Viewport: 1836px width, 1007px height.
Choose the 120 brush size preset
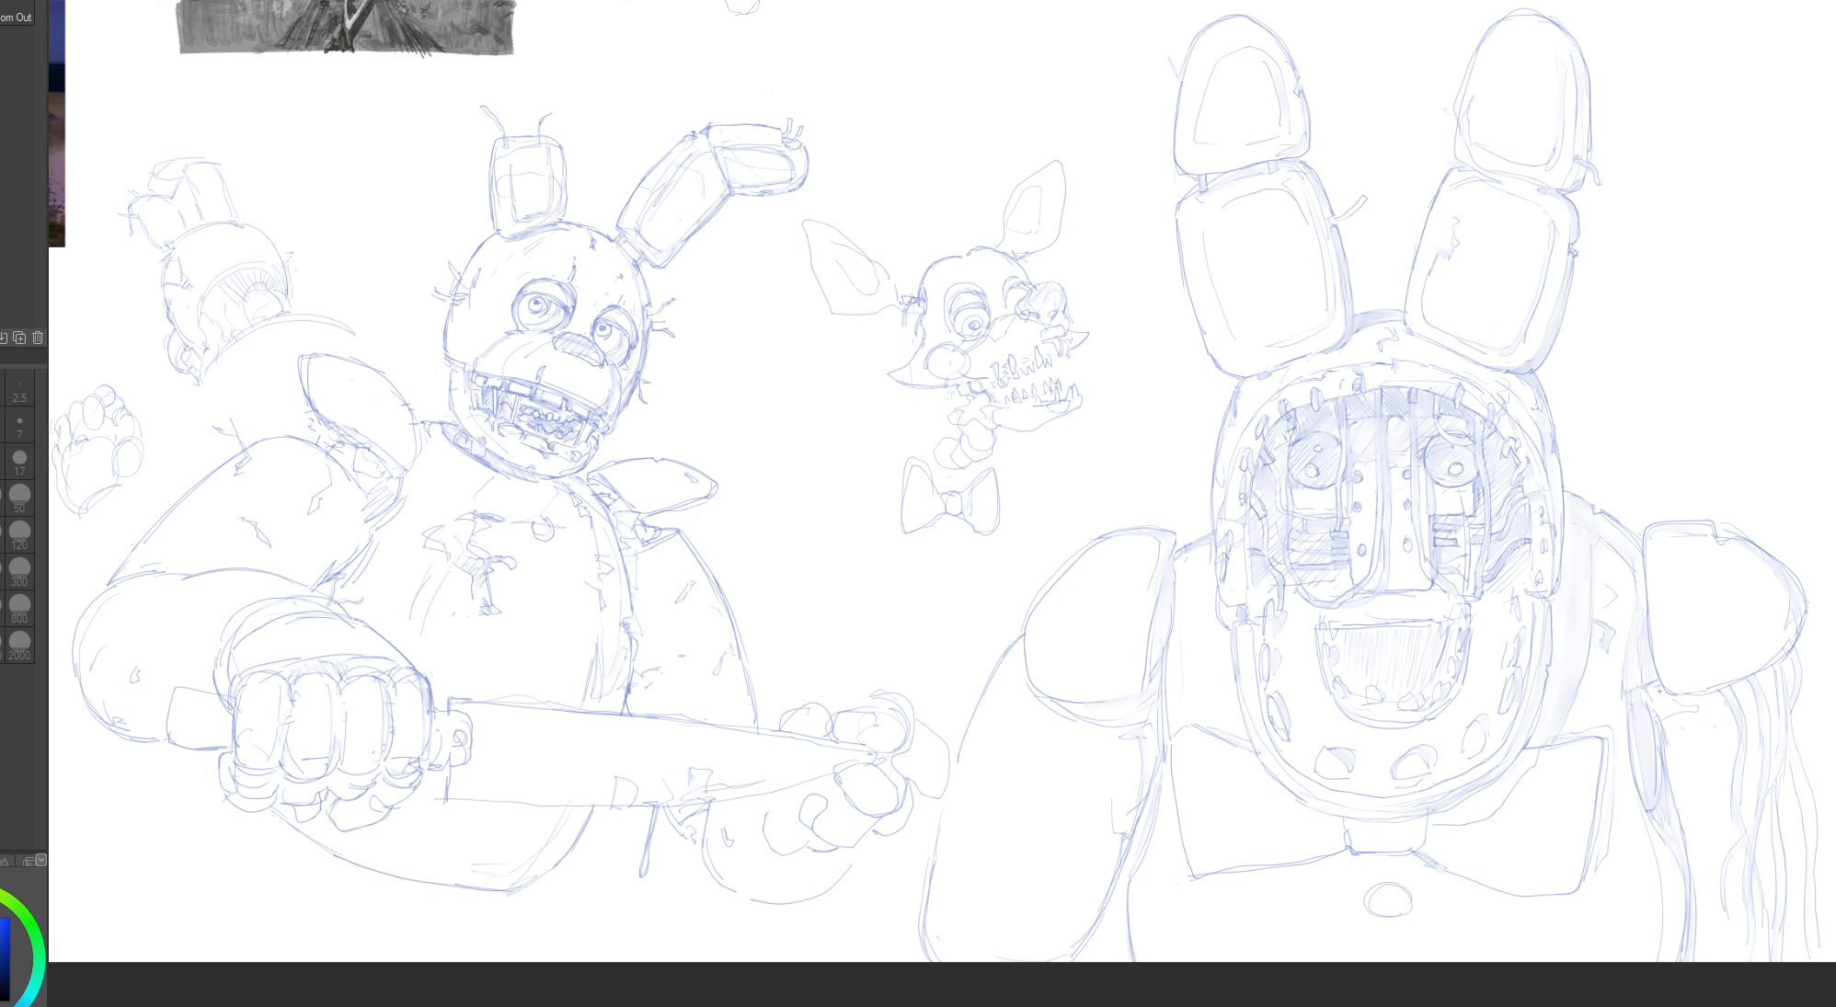[19, 535]
